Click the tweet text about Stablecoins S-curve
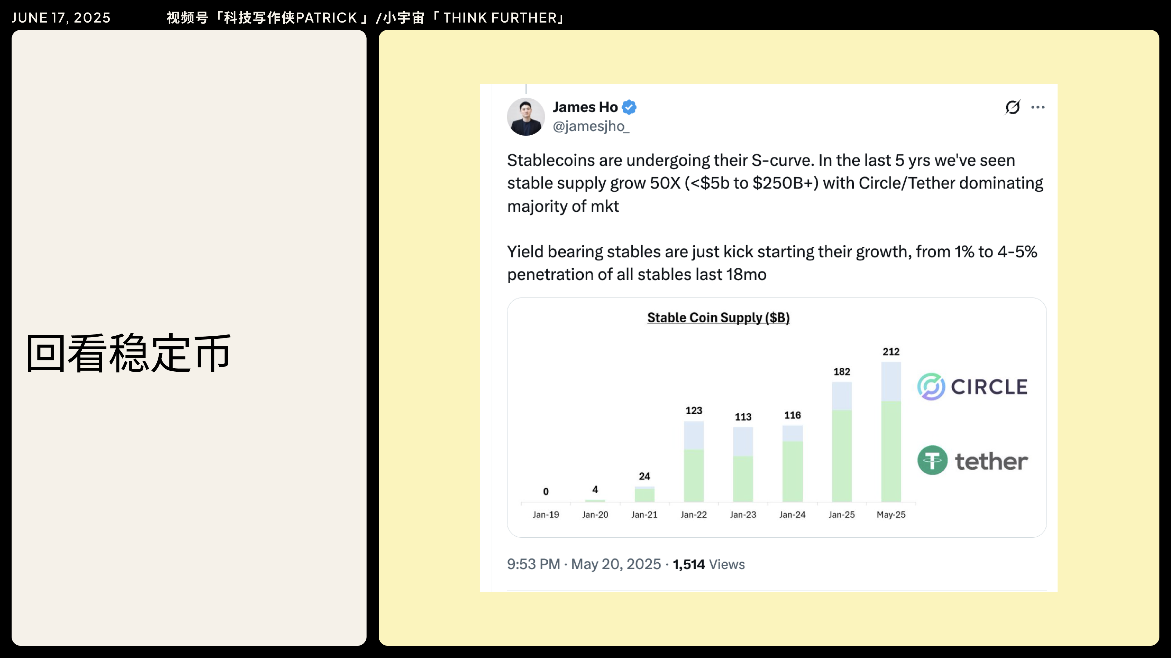Viewport: 1171px width, 658px height. point(775,183)
